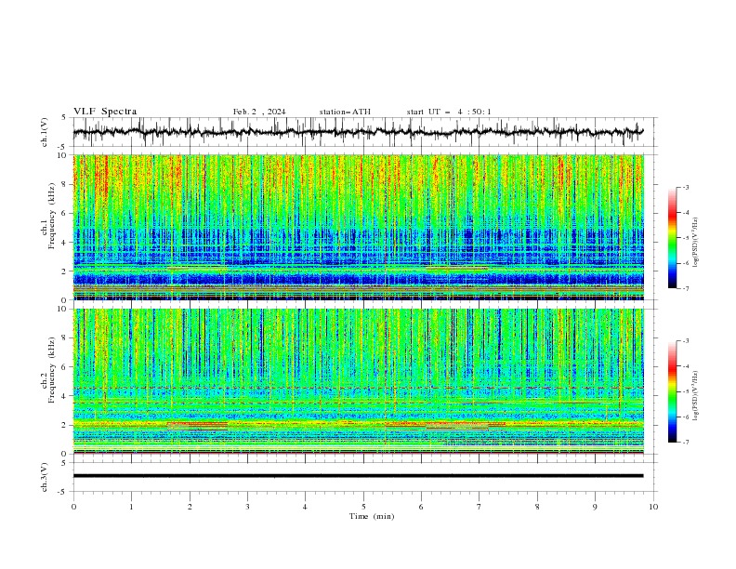This screenshot has height=569, width=736.
Task: Click the lower 'log(PSD)(V²/Hz)' colorbar label
Action: point(695,395)
